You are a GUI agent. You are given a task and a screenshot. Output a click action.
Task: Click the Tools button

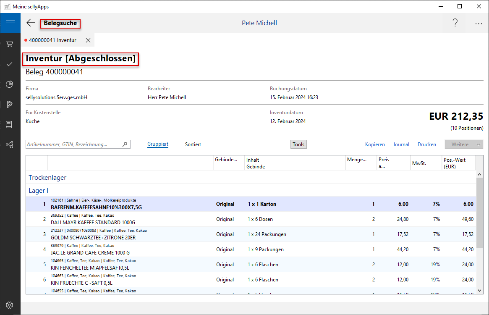[x=298, y=144]
